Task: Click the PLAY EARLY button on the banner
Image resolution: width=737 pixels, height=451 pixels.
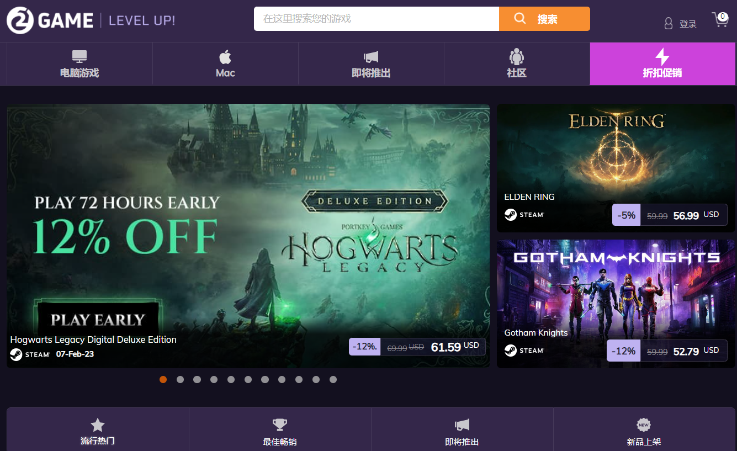Action: (98, 319)
